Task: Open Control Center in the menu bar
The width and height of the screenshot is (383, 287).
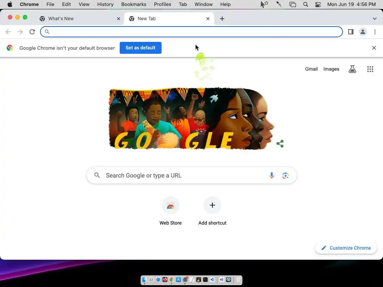Action: [318, 4]
